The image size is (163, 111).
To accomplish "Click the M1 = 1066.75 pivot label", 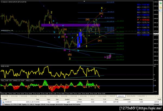I will pos(143,27).
